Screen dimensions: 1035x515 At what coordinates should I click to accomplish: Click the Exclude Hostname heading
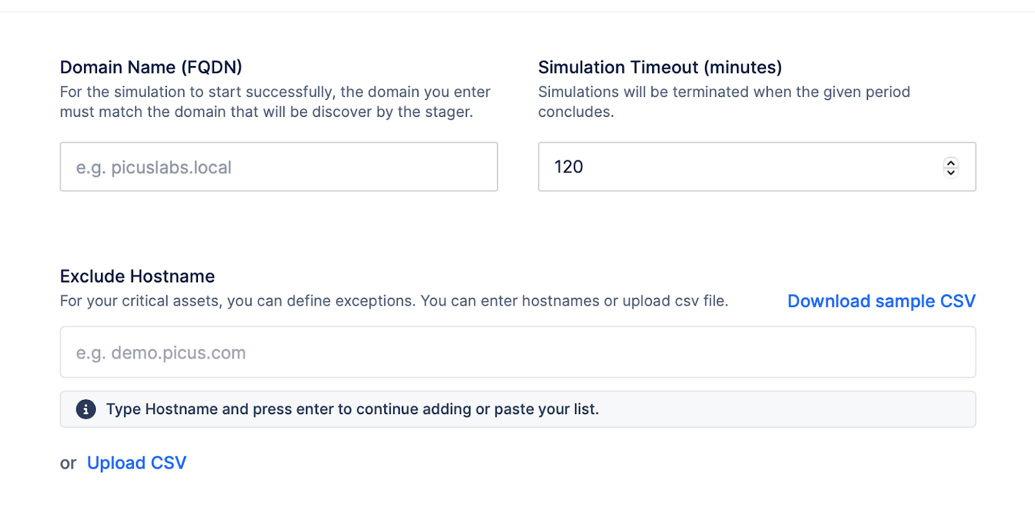(x=137, y=276)
